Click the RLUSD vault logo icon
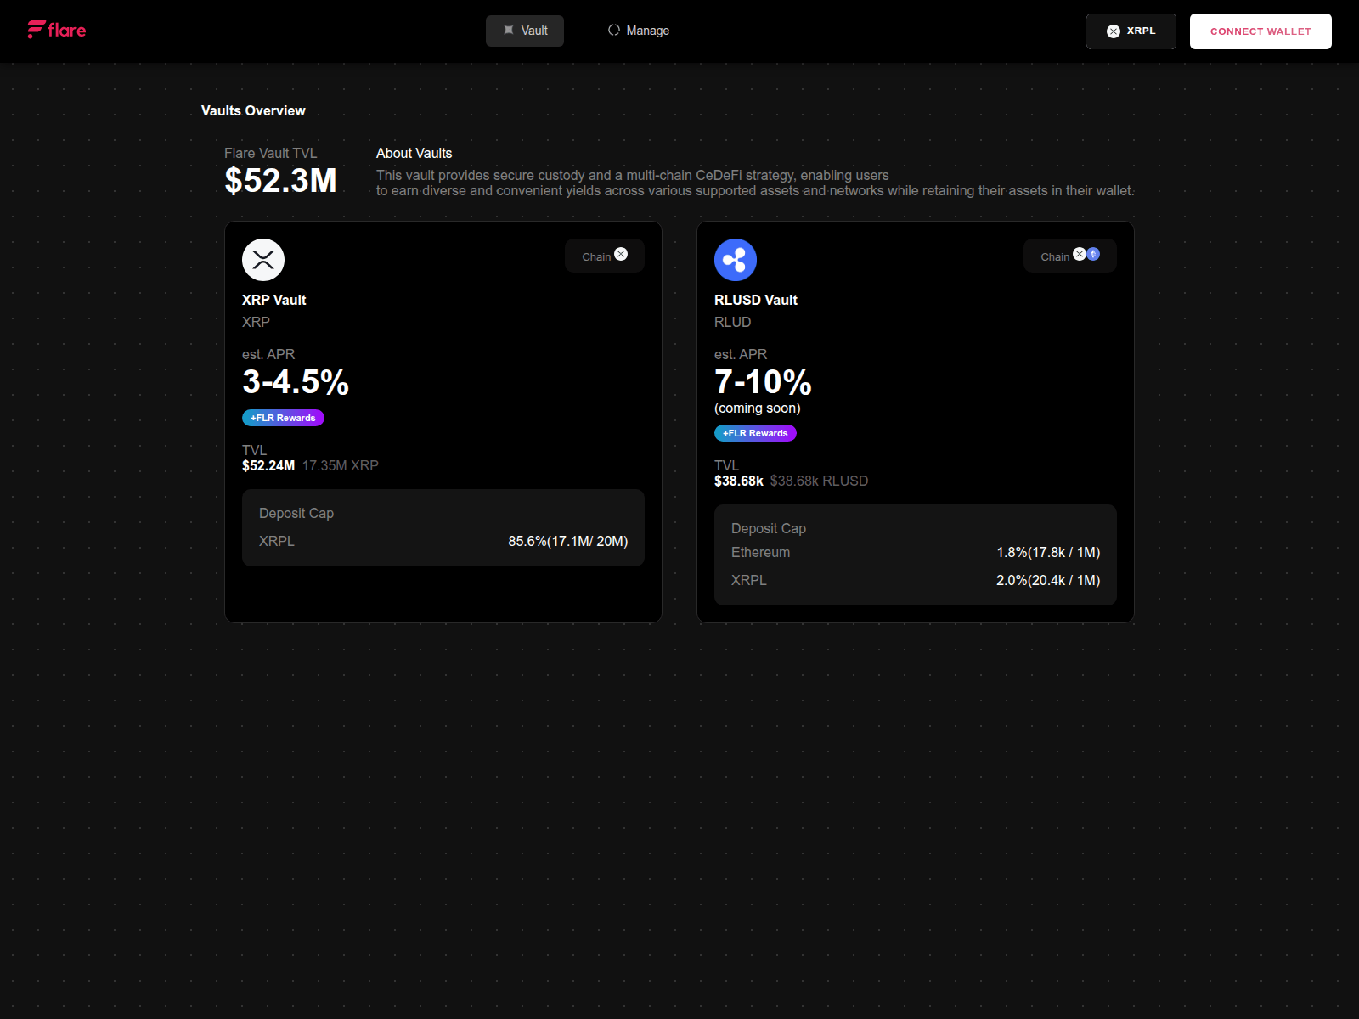Image resolution: width=1359 pixels, height=1019 pixels. [x=736, y=259]
